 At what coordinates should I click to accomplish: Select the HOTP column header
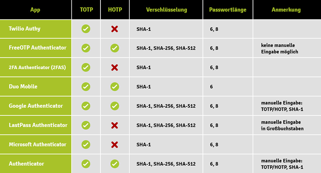115,9
